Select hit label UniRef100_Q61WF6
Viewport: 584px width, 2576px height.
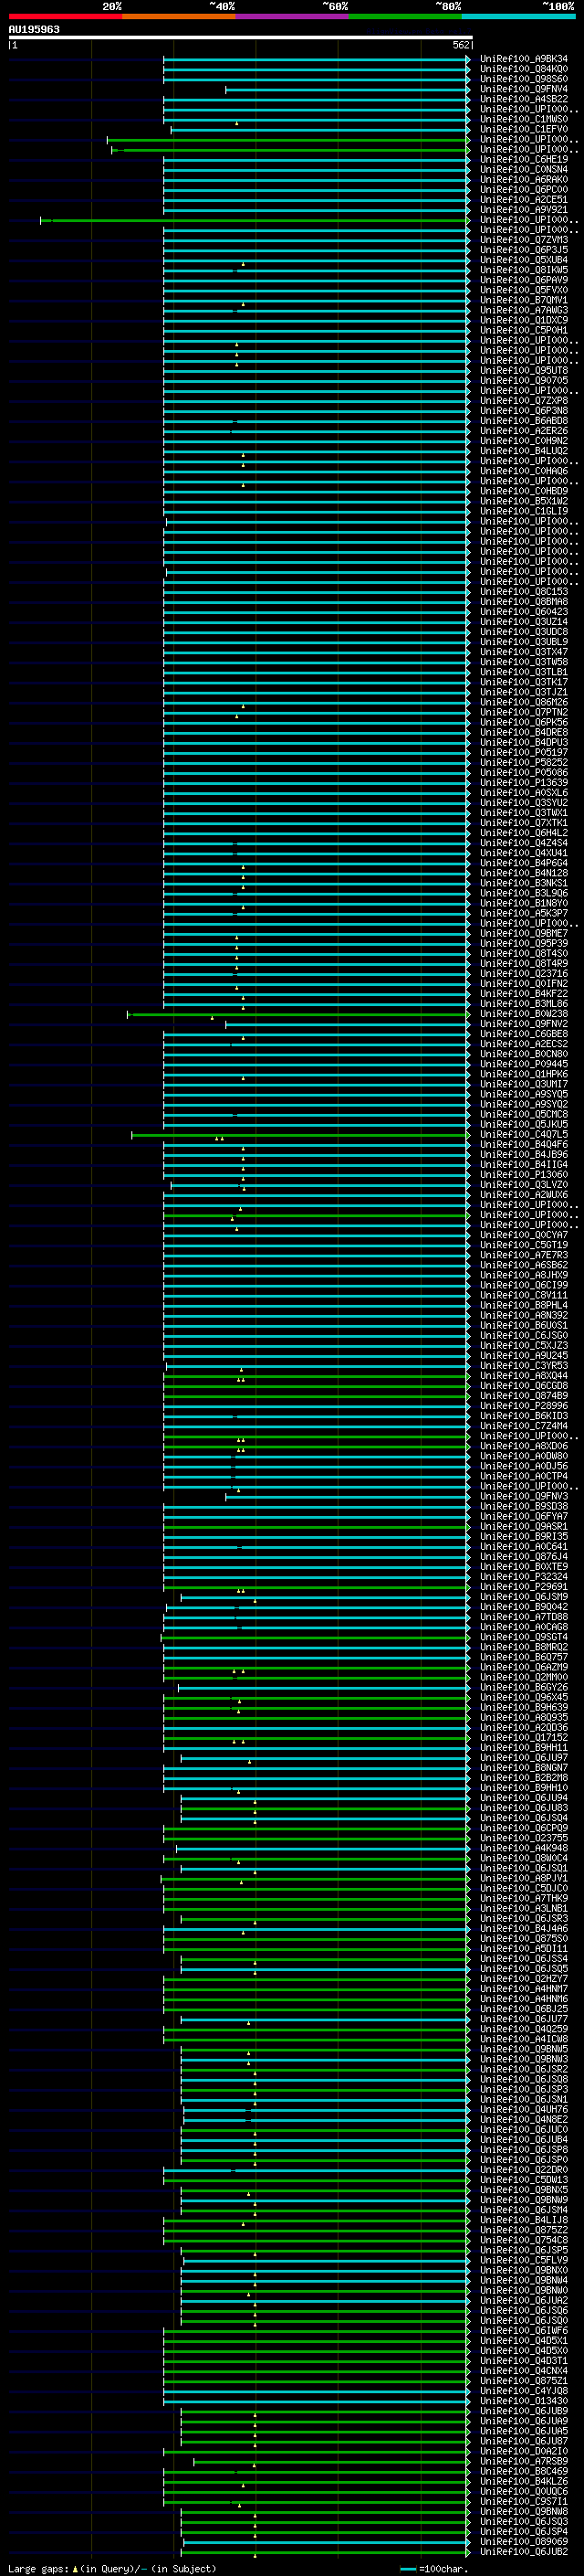pos(524,2330)
